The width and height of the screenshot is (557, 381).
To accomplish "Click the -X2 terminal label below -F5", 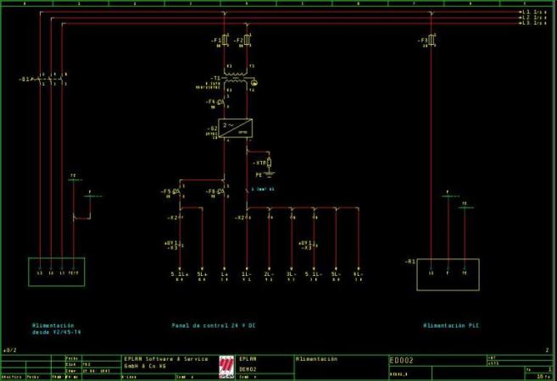I will pos(172,218).
